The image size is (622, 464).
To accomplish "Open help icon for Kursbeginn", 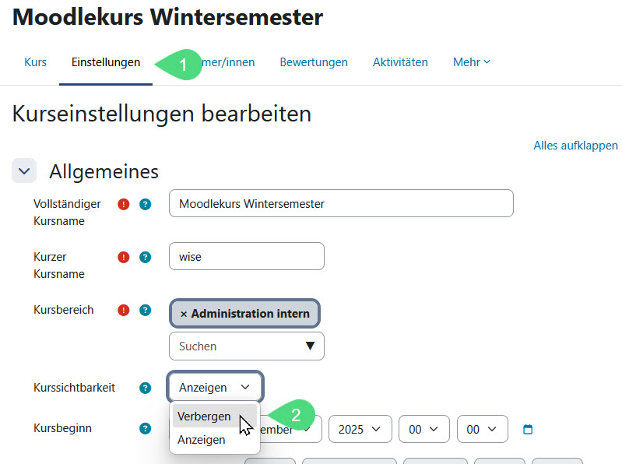I will [x=146, y=429].
